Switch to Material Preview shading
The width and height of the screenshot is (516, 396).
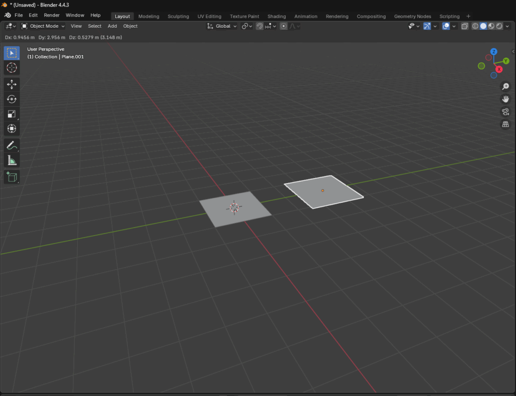tap(491, 26)
